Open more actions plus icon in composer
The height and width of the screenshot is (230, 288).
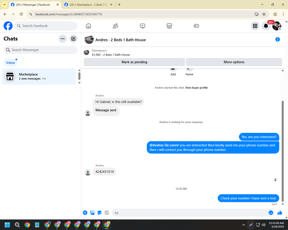pyautogui.click(x=85, y=213)
